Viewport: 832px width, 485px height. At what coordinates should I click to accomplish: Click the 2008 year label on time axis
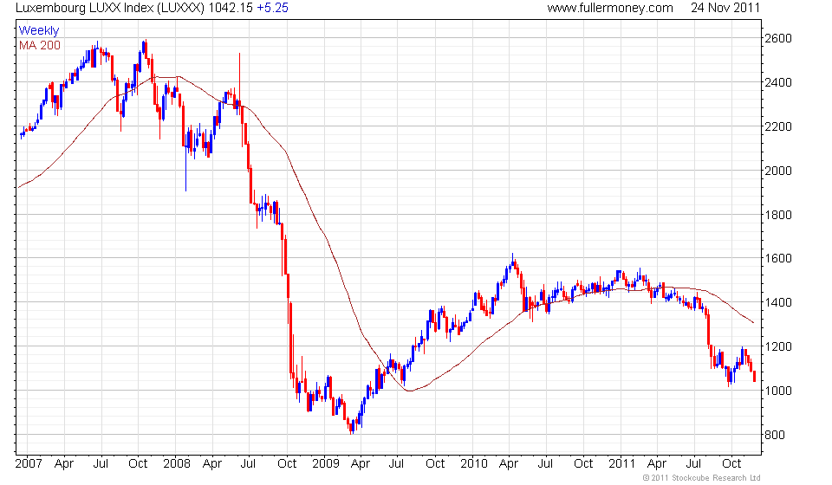(x=177, y=464)
